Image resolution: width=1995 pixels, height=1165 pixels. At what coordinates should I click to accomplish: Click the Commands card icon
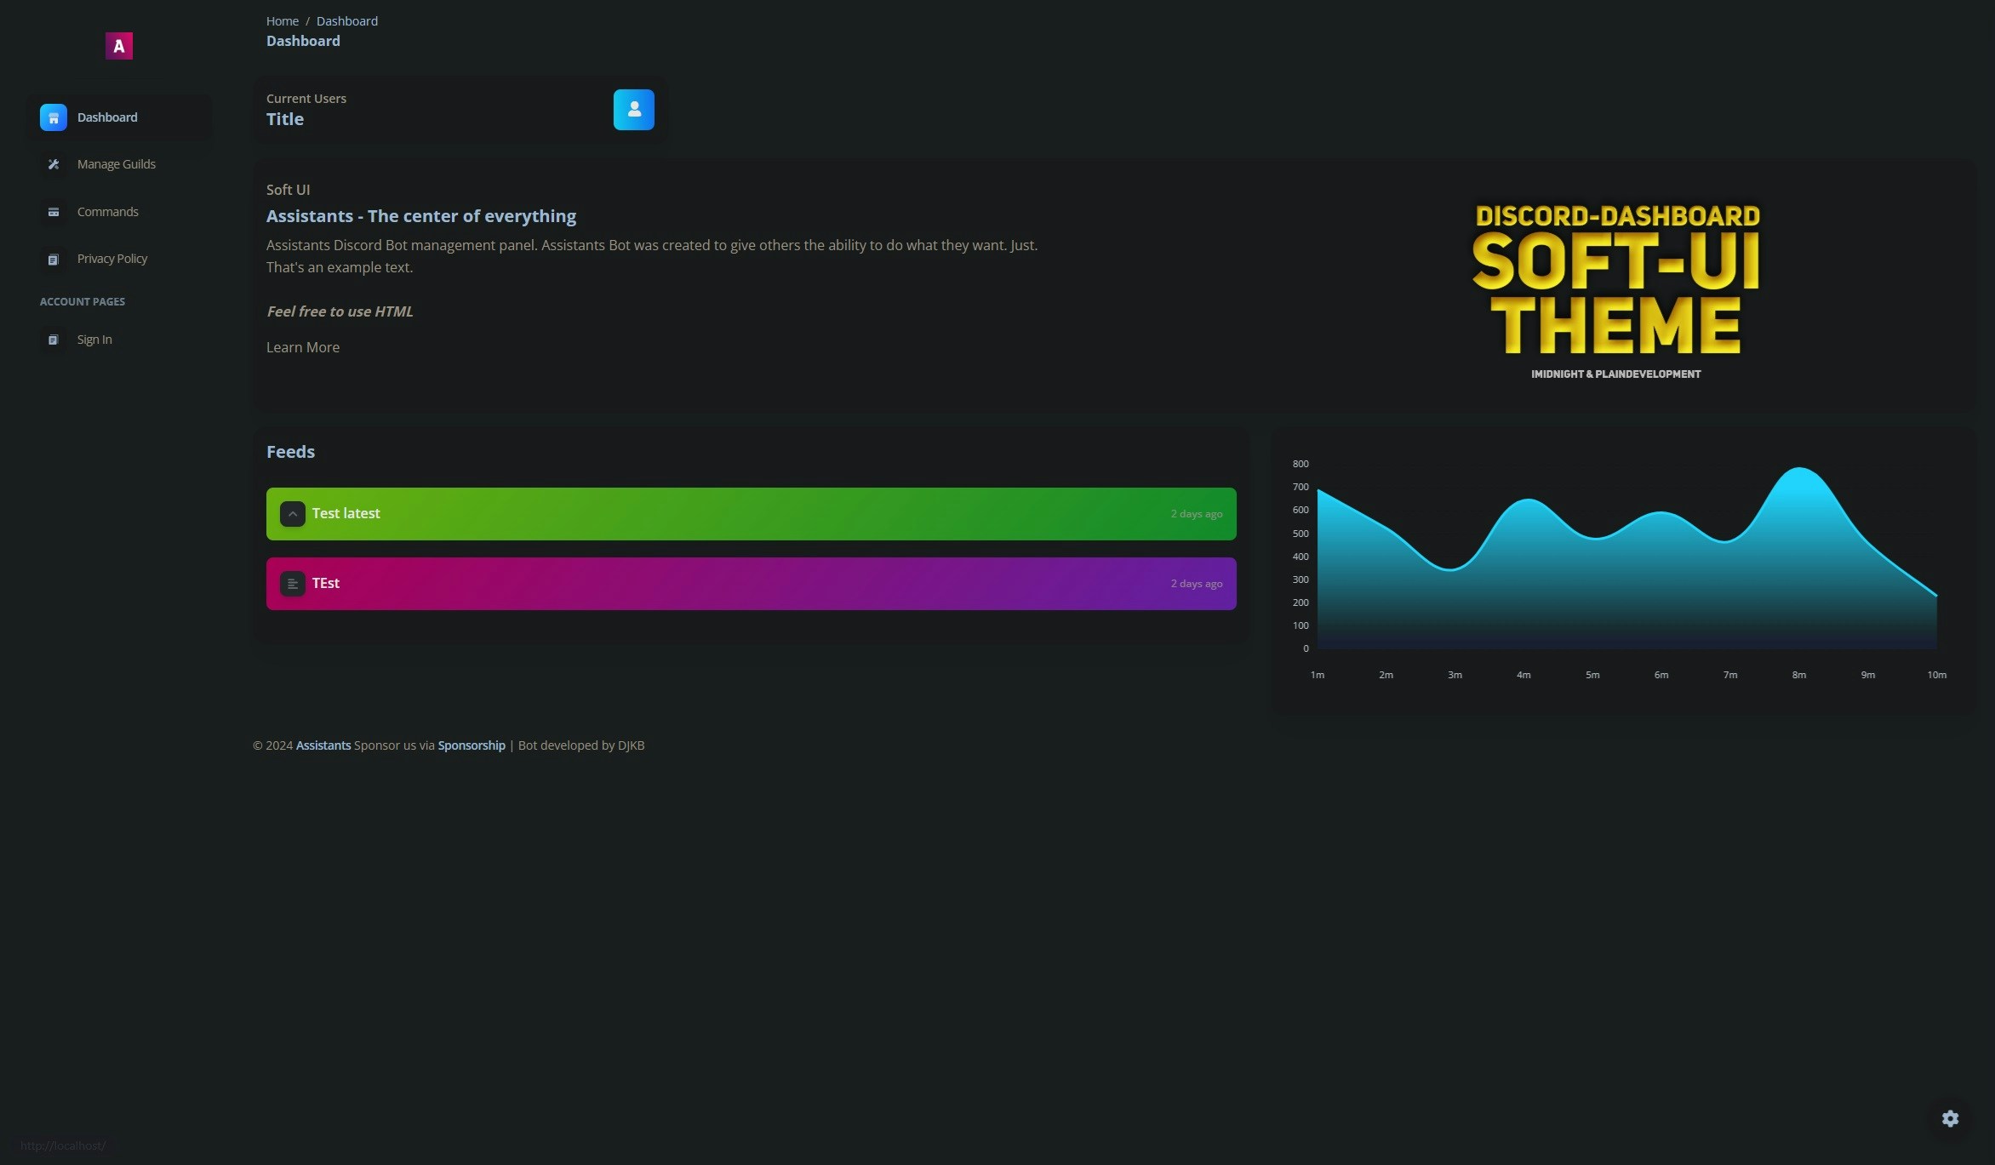click(x=53, y=212)
